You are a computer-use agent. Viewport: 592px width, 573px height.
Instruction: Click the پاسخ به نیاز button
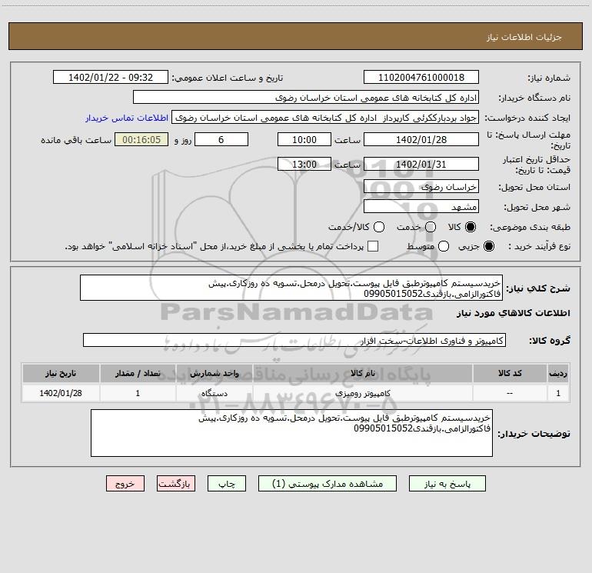pos(447,484)
